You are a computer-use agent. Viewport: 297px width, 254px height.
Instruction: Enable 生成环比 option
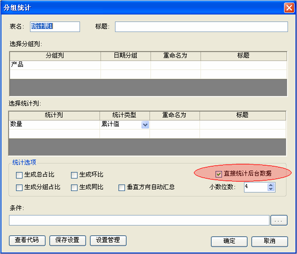tap(74, 175)
